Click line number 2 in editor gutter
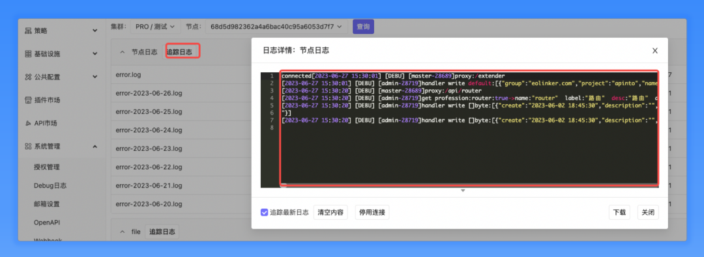This screenshot has width=704, height=257. [x=271, y=83]
